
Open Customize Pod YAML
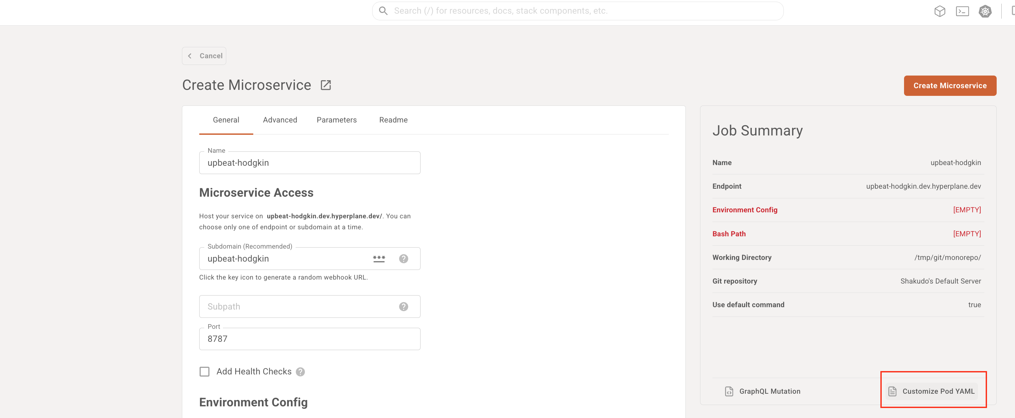pyautogui.click(x=931, y=391)
